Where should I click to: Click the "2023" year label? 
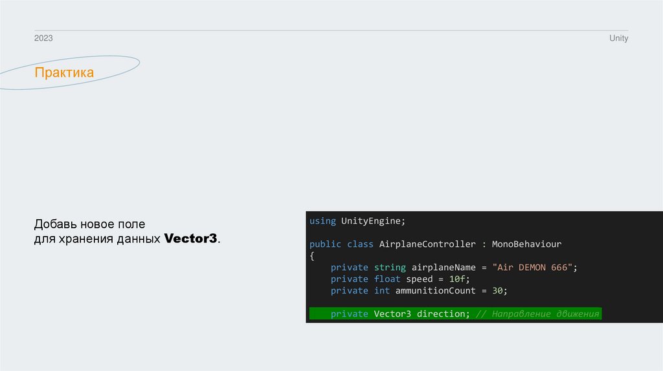pos(43,39)
